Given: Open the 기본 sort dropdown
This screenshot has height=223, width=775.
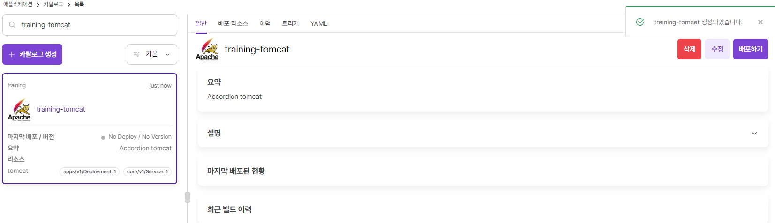Looking at the screenshot, I should point(152,54).
